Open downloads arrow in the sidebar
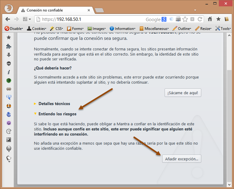Image resolution: width=234 pixels, height=189 pixels. 9,55
